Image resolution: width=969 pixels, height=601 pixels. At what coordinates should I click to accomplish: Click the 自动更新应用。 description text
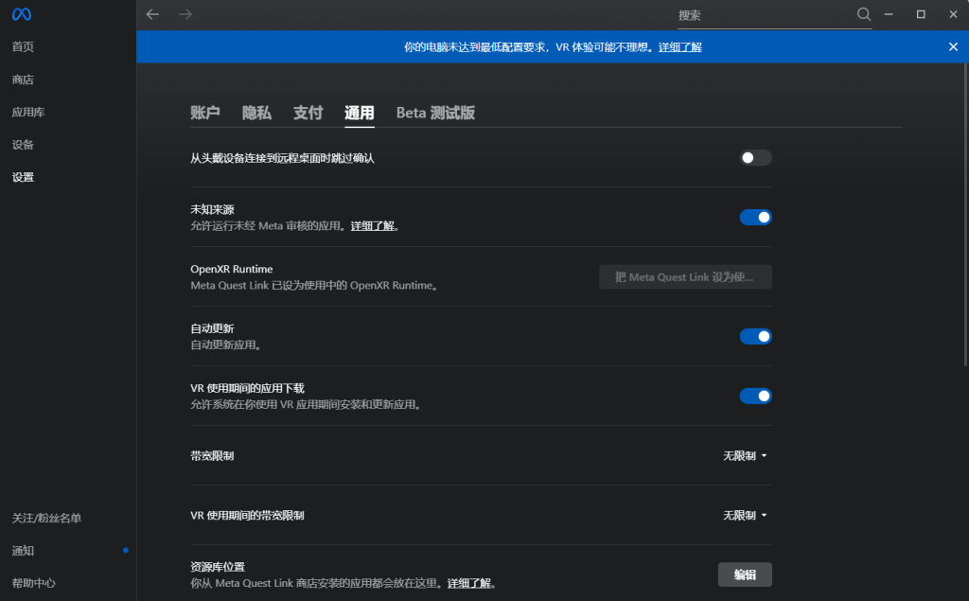click(x=225, y=345)
